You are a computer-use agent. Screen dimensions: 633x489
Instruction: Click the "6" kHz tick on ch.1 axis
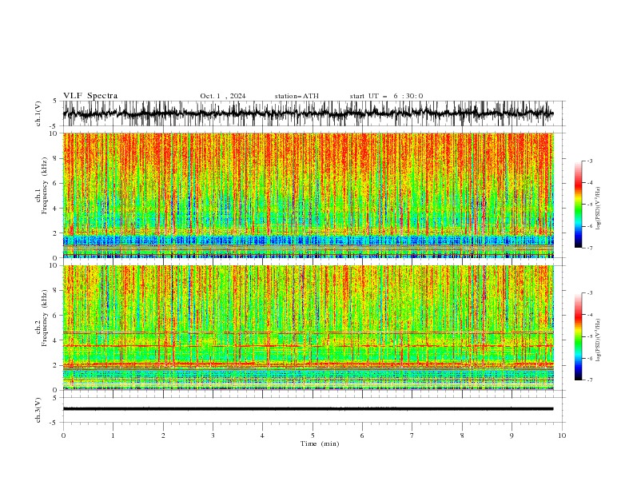[56, 183]
